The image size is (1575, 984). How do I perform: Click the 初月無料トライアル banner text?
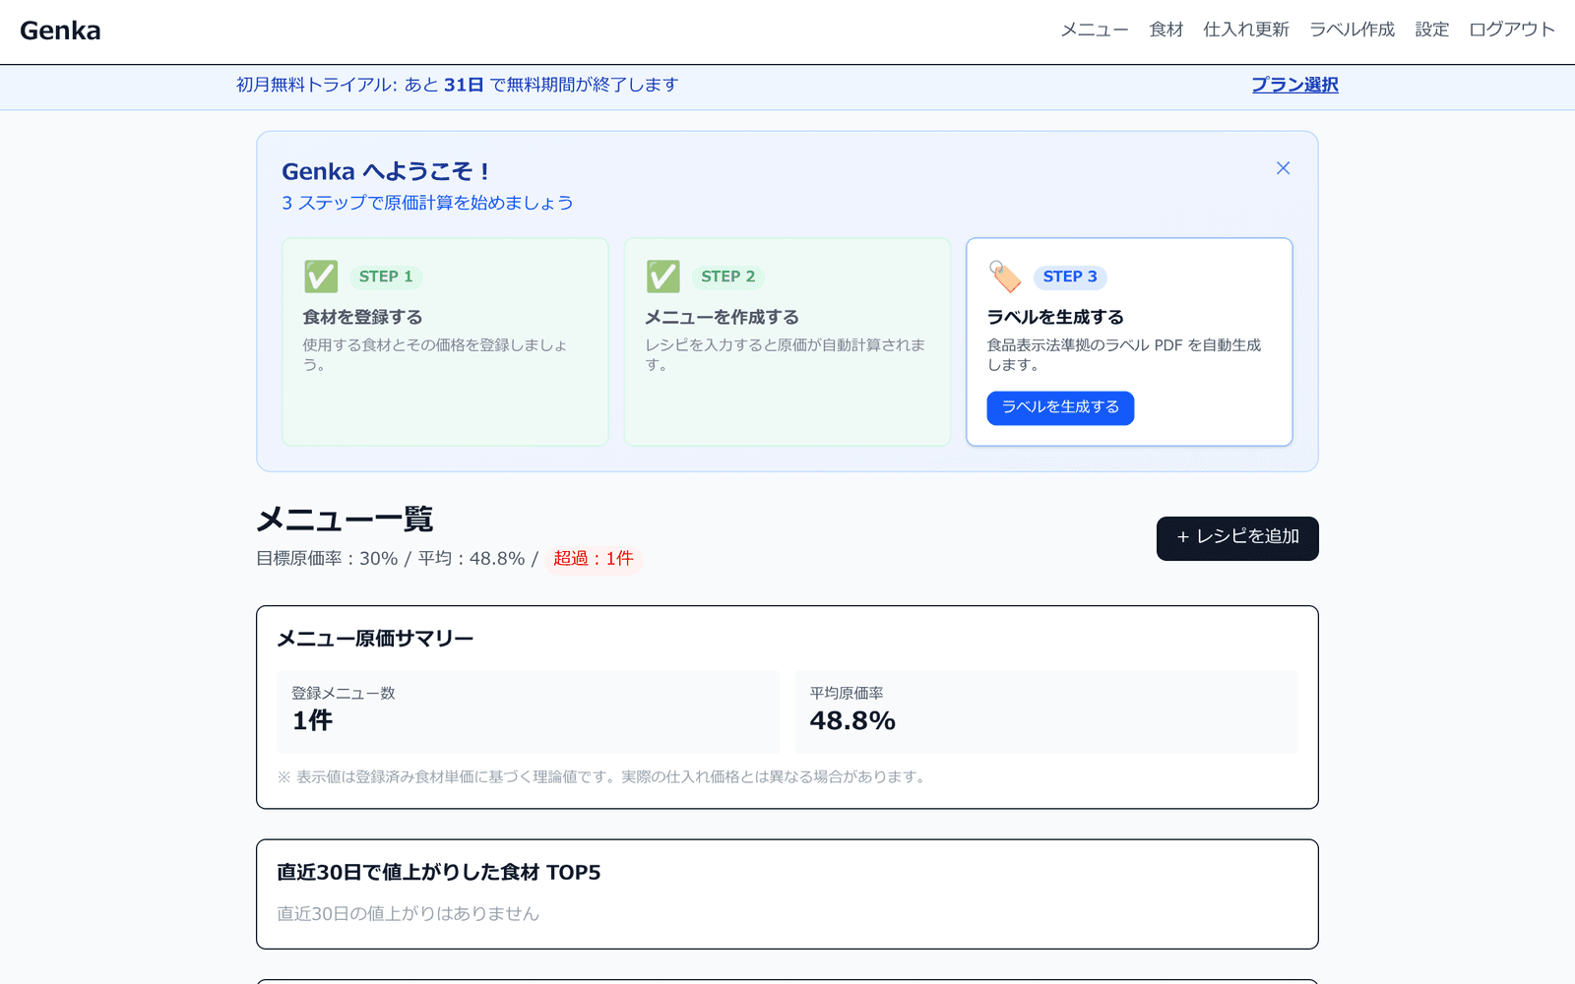pyautogui.click(x=458, y=85)
